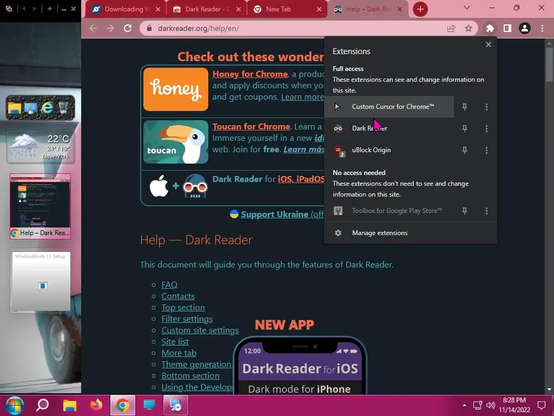Open taskbar Search magnifier

coord(42,405)
